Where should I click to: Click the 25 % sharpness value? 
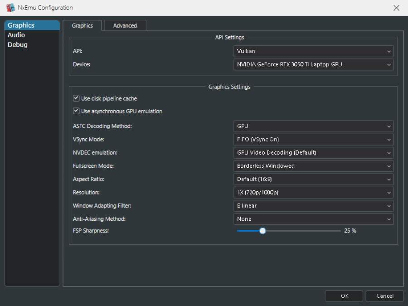point(350,231)
